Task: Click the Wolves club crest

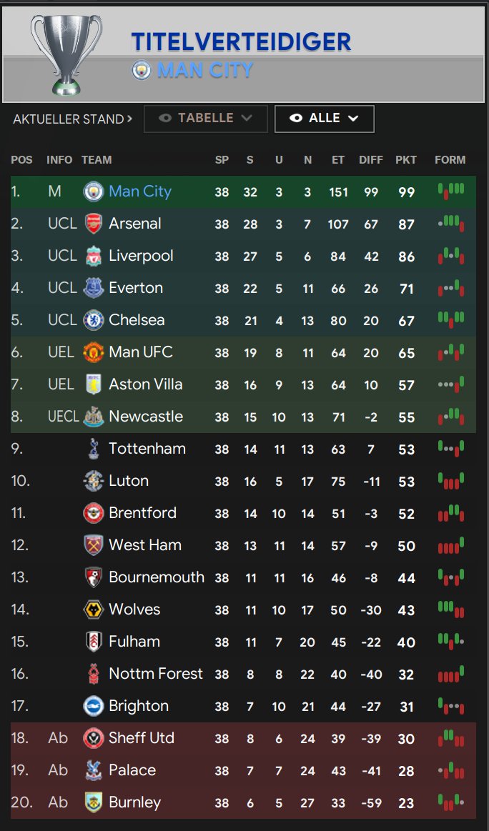Action: tap(93, 609)
